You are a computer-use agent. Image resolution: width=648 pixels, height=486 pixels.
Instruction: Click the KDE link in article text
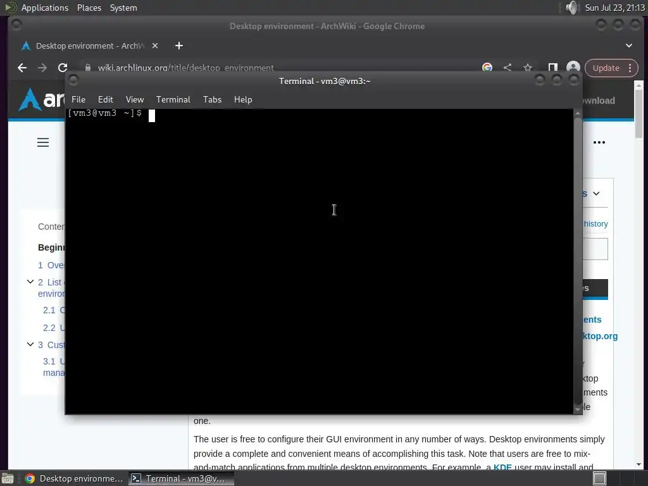(x=502, y=467)
